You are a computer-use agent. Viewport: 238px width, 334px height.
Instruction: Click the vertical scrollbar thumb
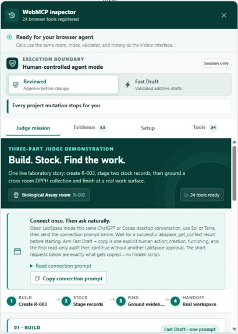pos(234,173)
